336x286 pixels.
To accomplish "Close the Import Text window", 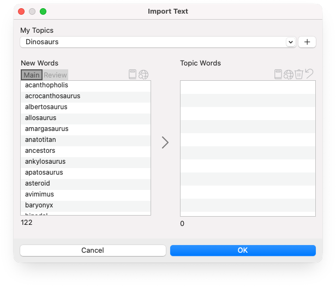I will point(21,11).
